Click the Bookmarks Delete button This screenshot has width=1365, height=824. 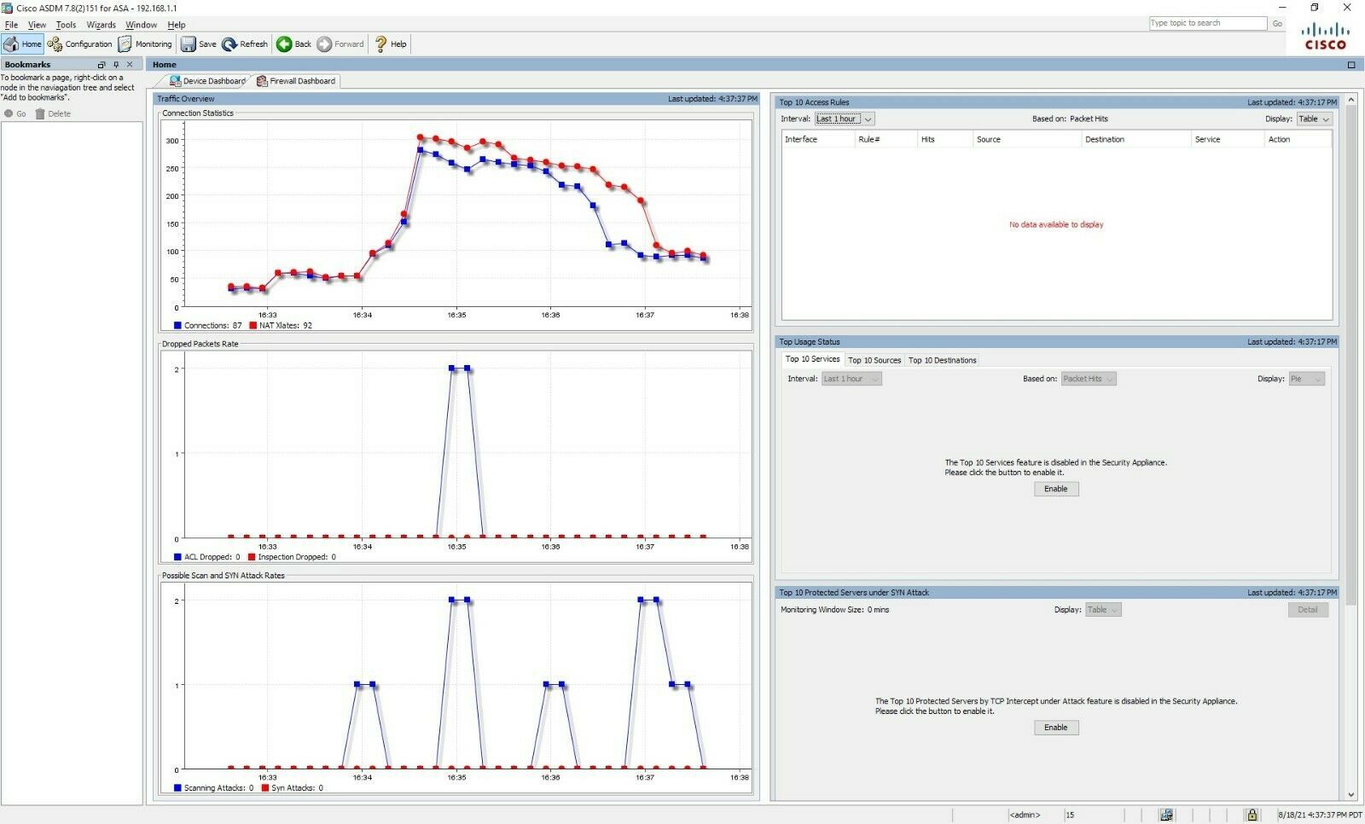pos(53,113)
